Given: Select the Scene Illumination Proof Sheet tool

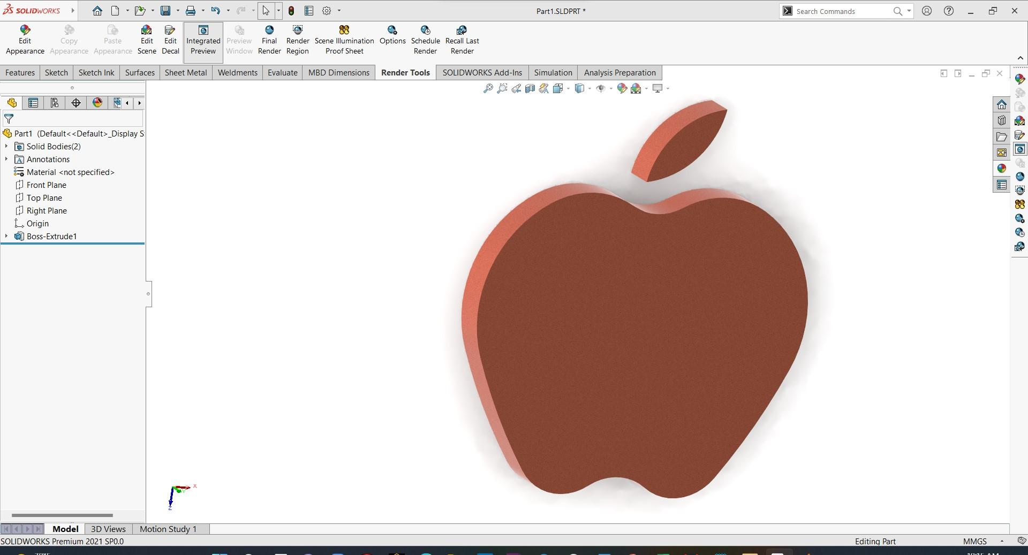Looking at the screenshot, I should click(344, 40).
